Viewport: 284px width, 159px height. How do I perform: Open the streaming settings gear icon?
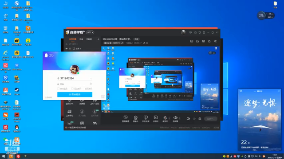point(200,119)
